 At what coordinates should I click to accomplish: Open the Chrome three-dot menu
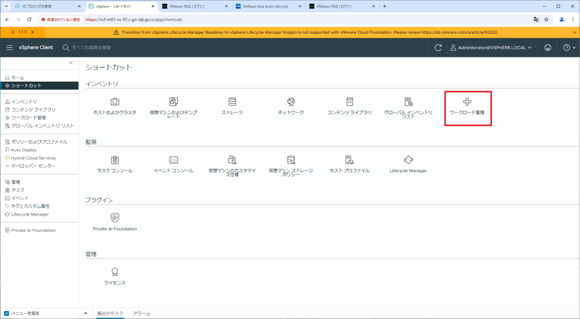[574, 20]
